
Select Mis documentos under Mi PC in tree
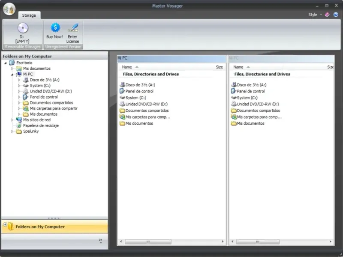[x=44, y=114]
